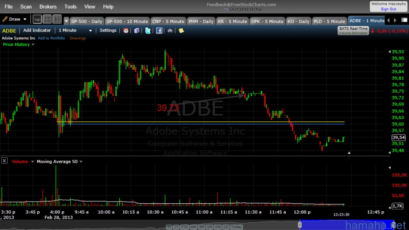Open chart Settings
The width and height of the screenshot is (409, 230).
click(x=108, y=31)
